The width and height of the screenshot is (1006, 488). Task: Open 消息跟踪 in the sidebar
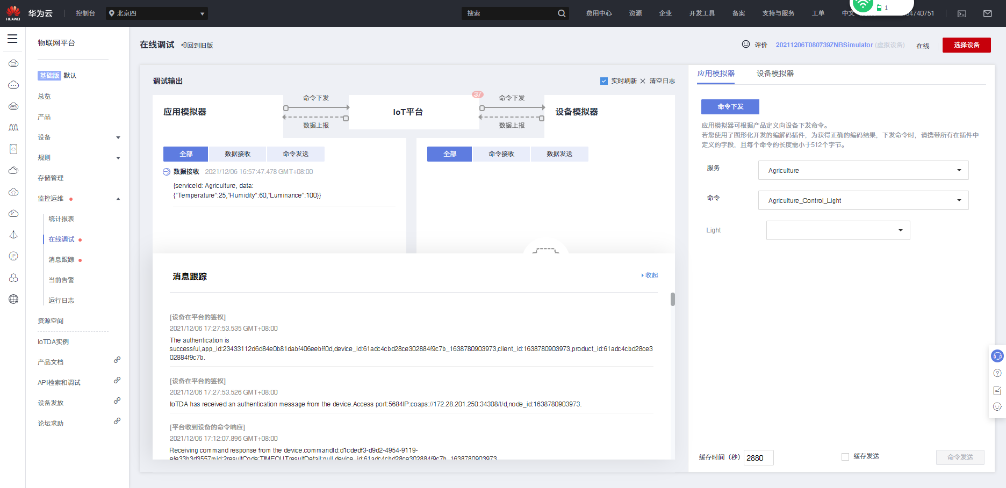pos(61,260)
